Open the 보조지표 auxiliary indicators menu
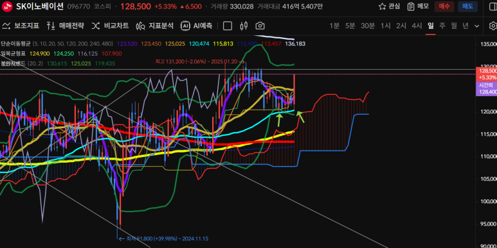497x248 pixels. pyautogui.click(x=21, y=26)
